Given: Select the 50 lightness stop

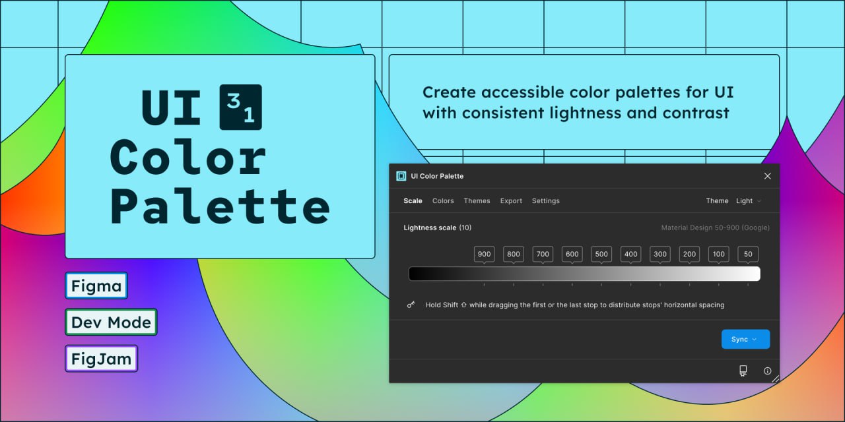Looking at the screenshot, I should point(748,255).
